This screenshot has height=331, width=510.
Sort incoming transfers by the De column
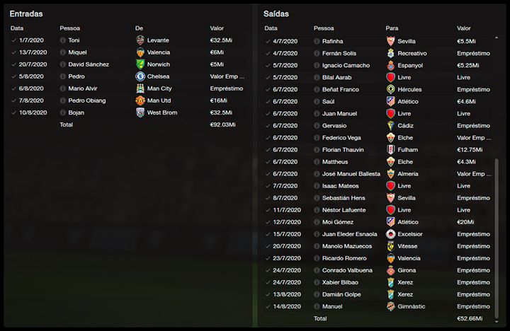coord(139,28)
